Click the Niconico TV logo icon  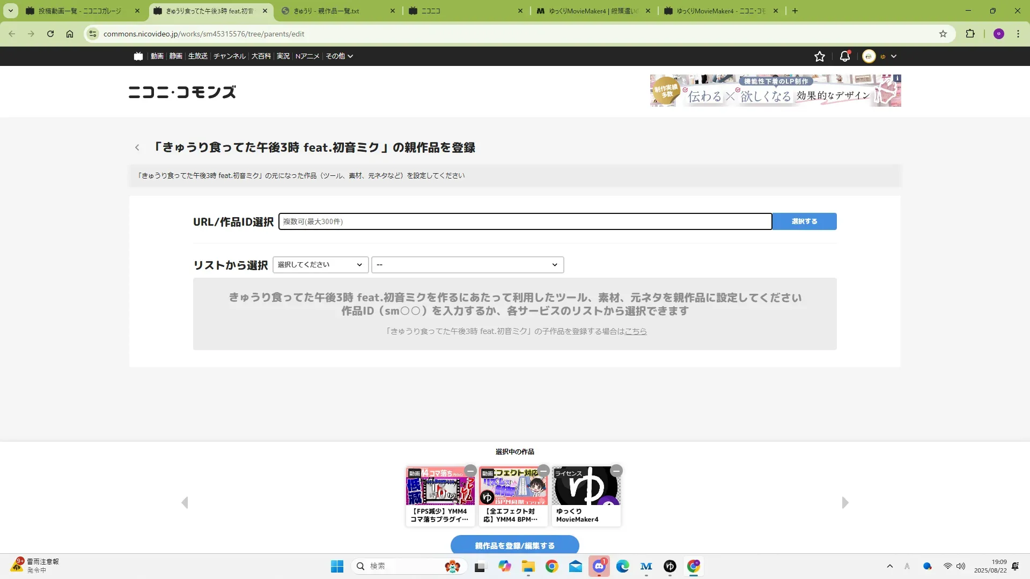click(x=138, y=56)
